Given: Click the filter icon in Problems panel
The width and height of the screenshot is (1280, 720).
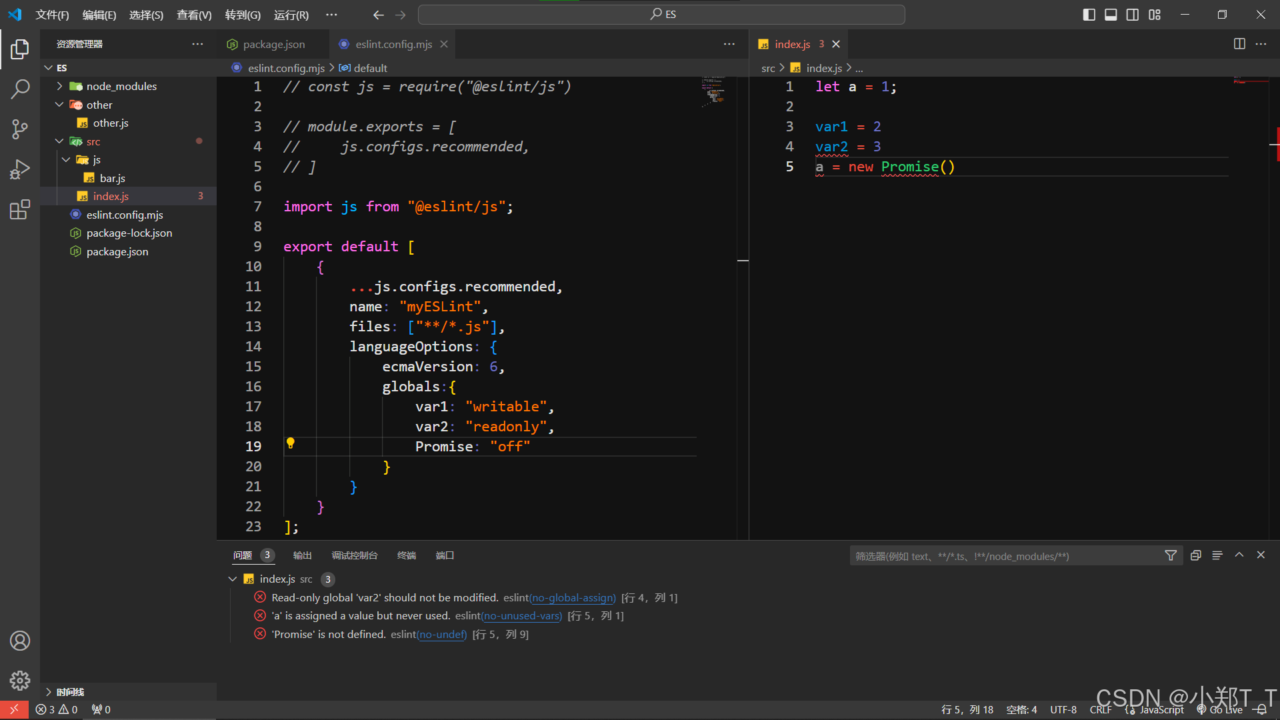Looking at the screenshot, I should pos(1171,556).
